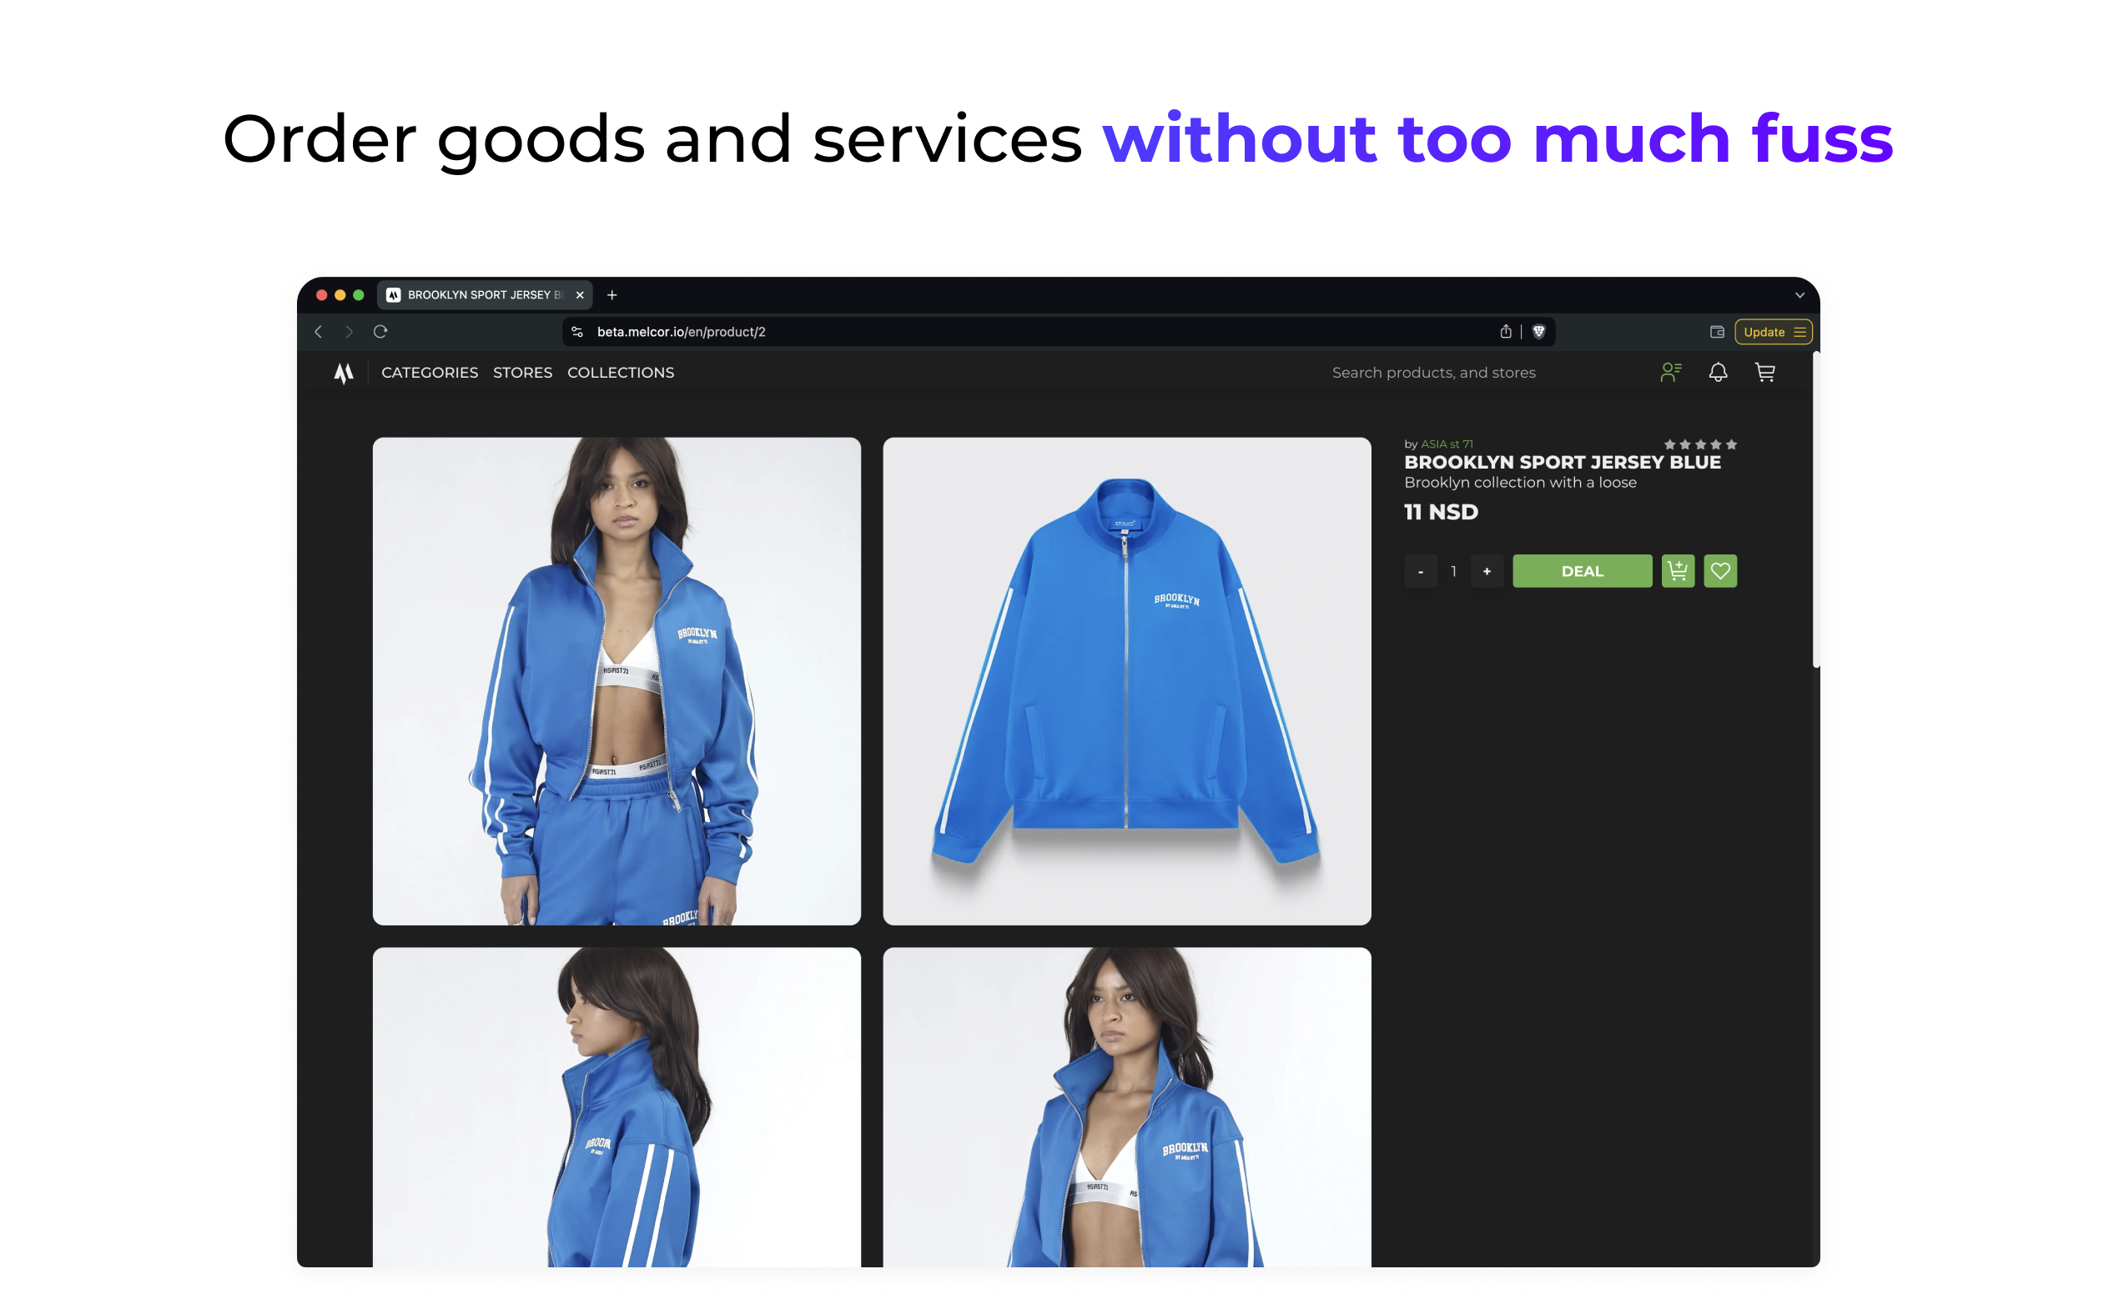This screenshot has width=2119, height=1299.
Task: Add product to favorites with heart icon
Action: tap(1720, 571)
